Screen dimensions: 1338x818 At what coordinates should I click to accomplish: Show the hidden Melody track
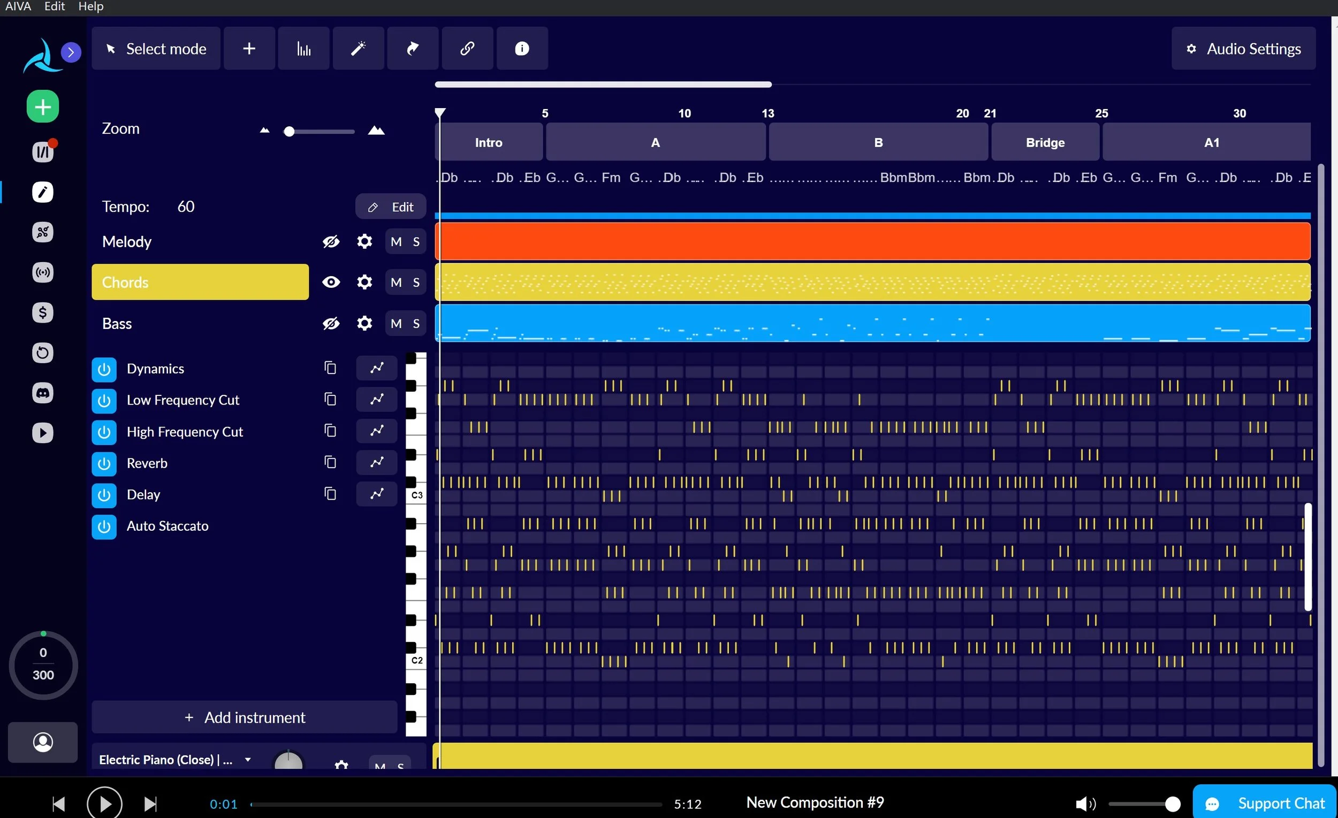[x=331, y=241]
